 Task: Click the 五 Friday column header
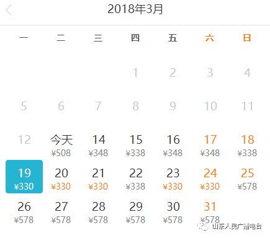pyautogui.click(x=173, y=38)
